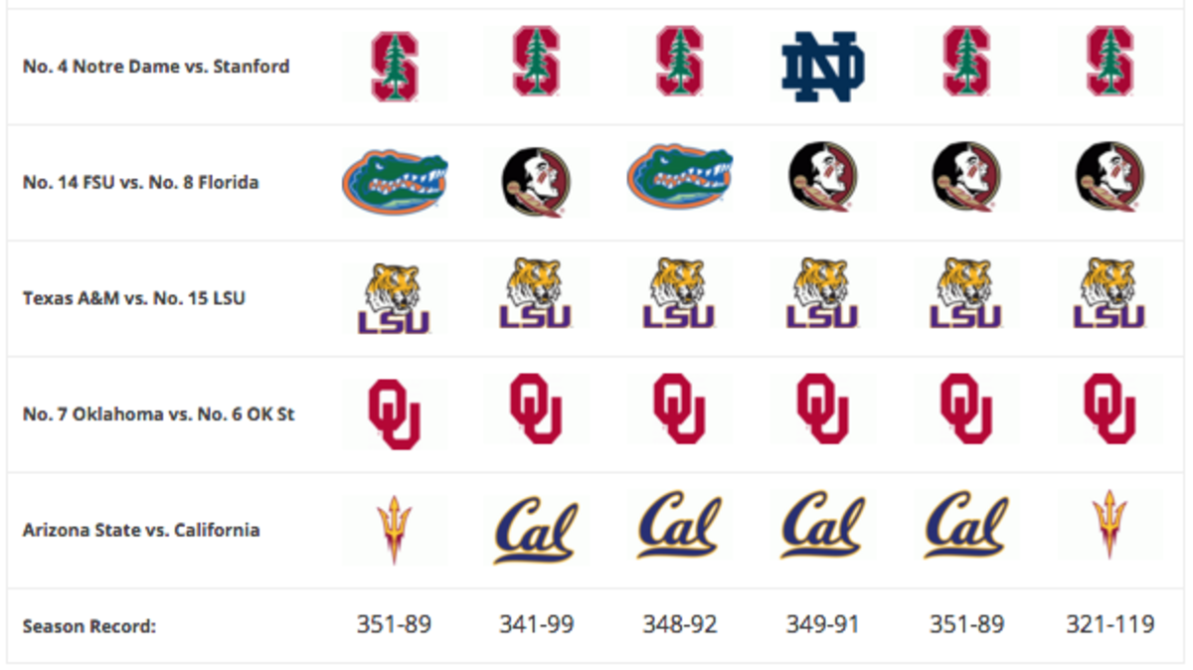Click the larger LSU tiger logo in first column

click(x=395, y=298)
